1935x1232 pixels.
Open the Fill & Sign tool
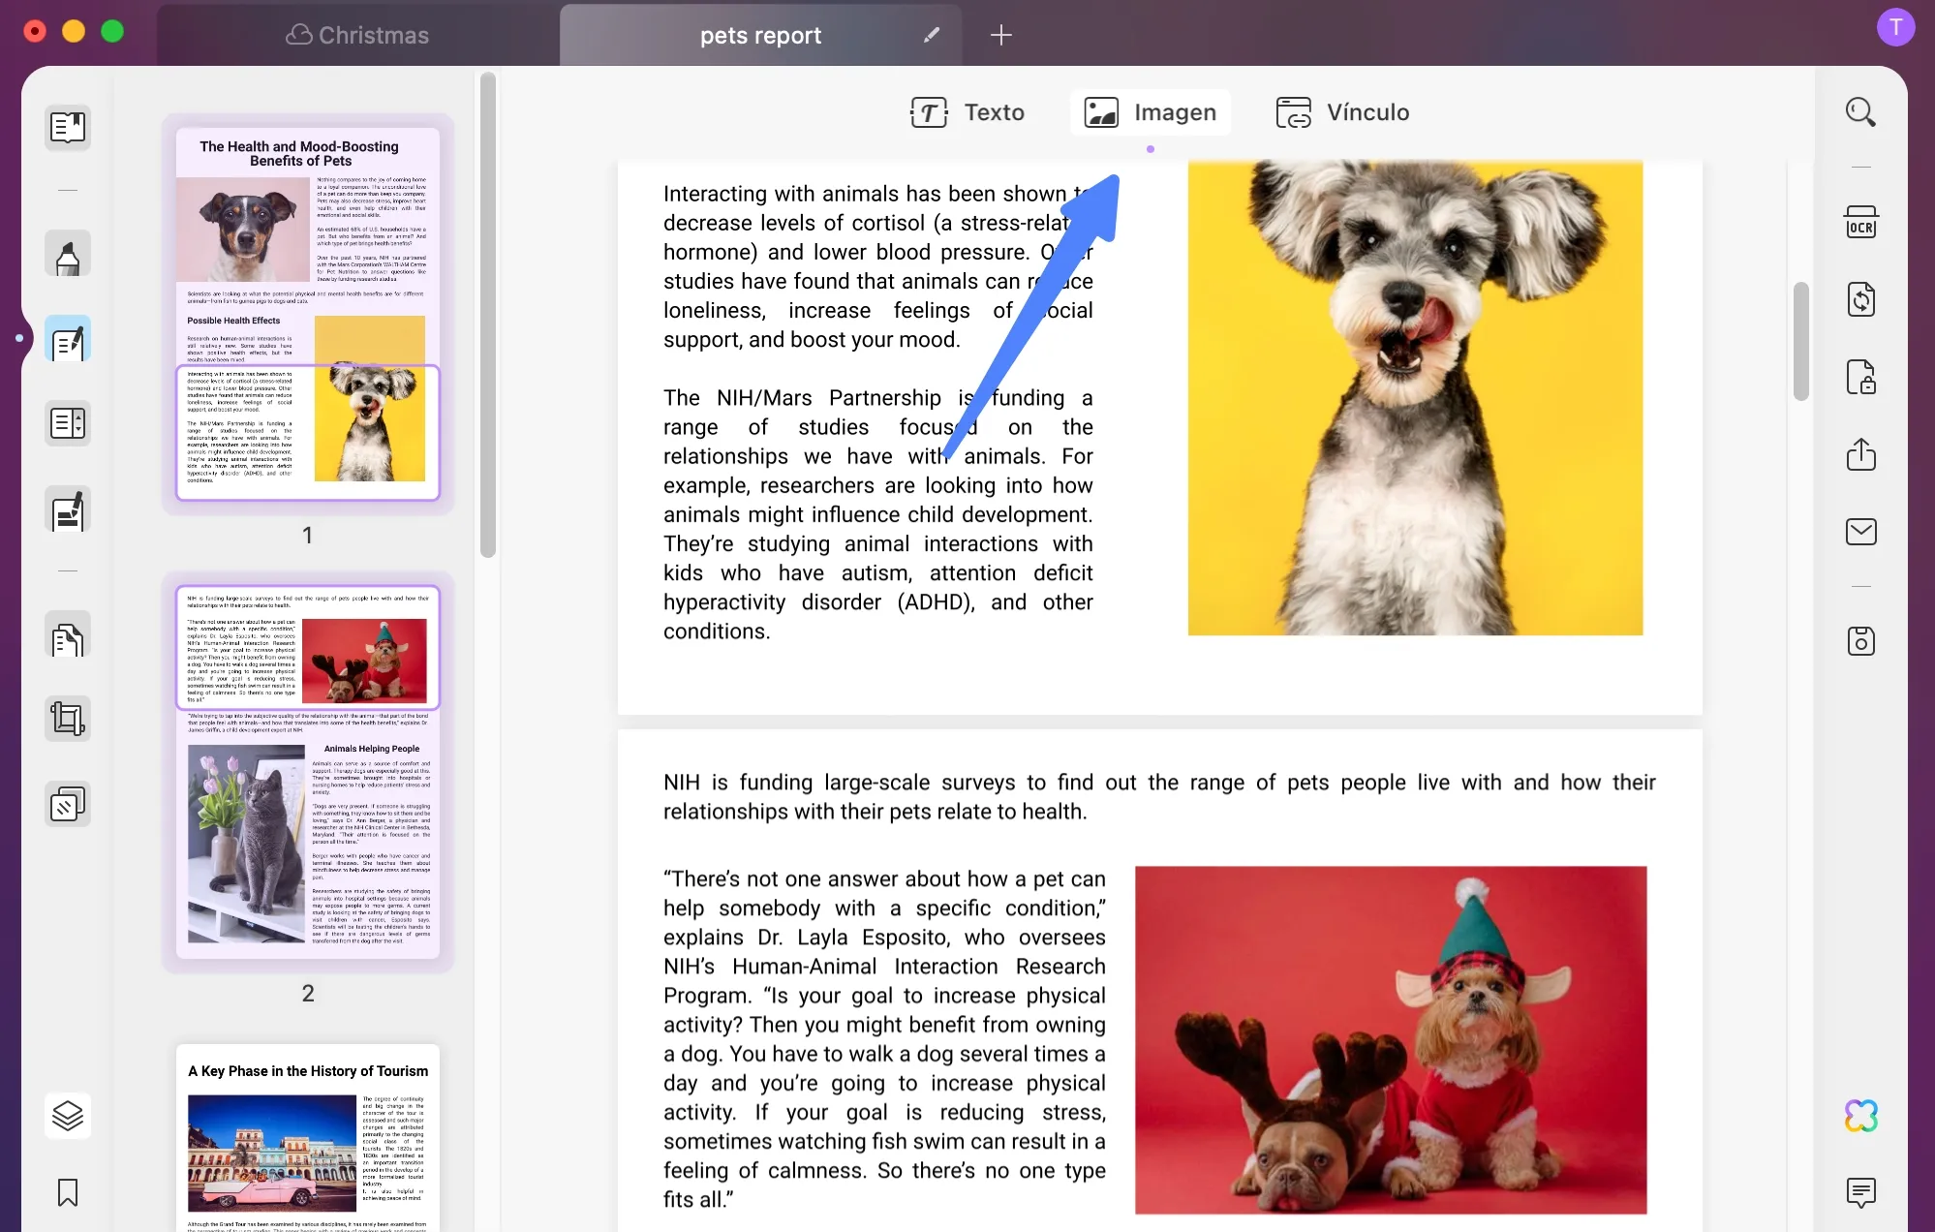[68, 510]
